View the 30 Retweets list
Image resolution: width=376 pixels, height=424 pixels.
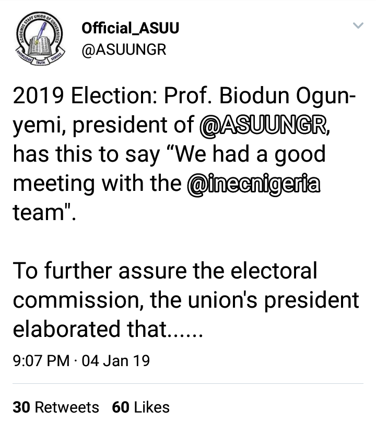pos(56,407)
